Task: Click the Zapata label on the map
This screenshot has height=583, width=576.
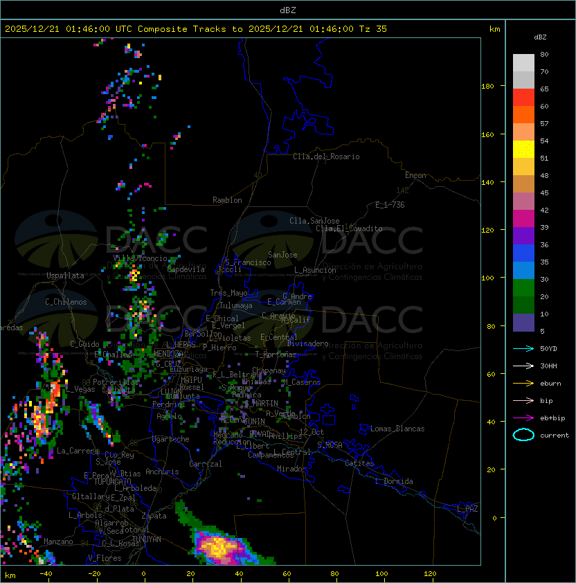Action: pos(154,516)
